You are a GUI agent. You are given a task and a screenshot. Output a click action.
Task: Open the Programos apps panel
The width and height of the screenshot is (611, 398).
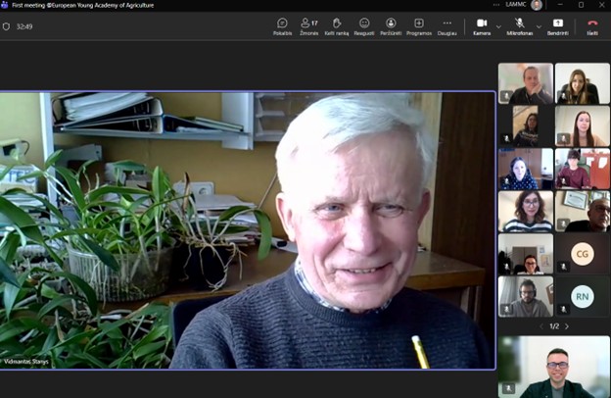coord(419,25)
